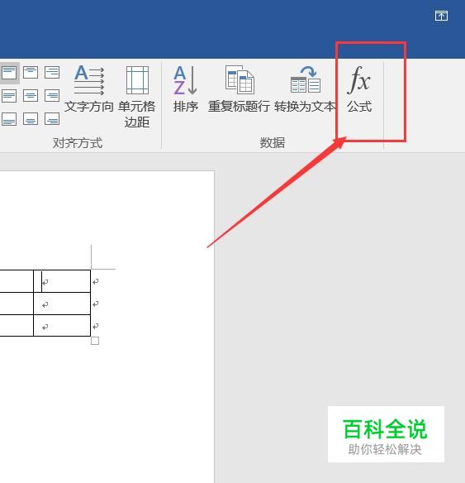The image size is (465, 483).
Task: Align cell text top center
Action: point(31,73)
